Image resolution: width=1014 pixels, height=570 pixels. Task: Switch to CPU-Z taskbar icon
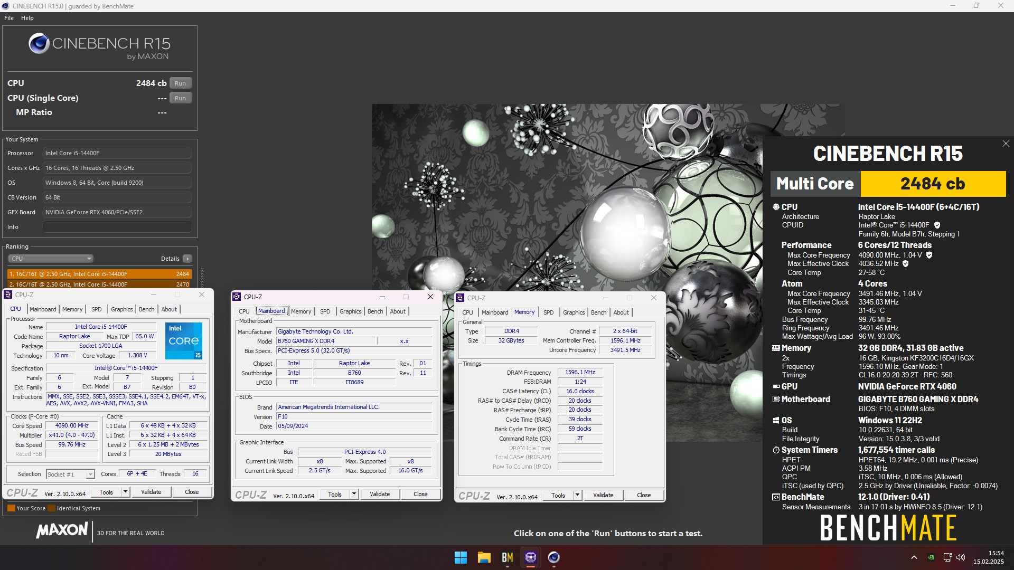[x=530, y=557]
